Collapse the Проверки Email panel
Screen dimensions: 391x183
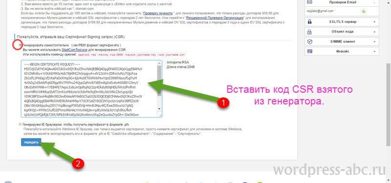coord(374,2)
